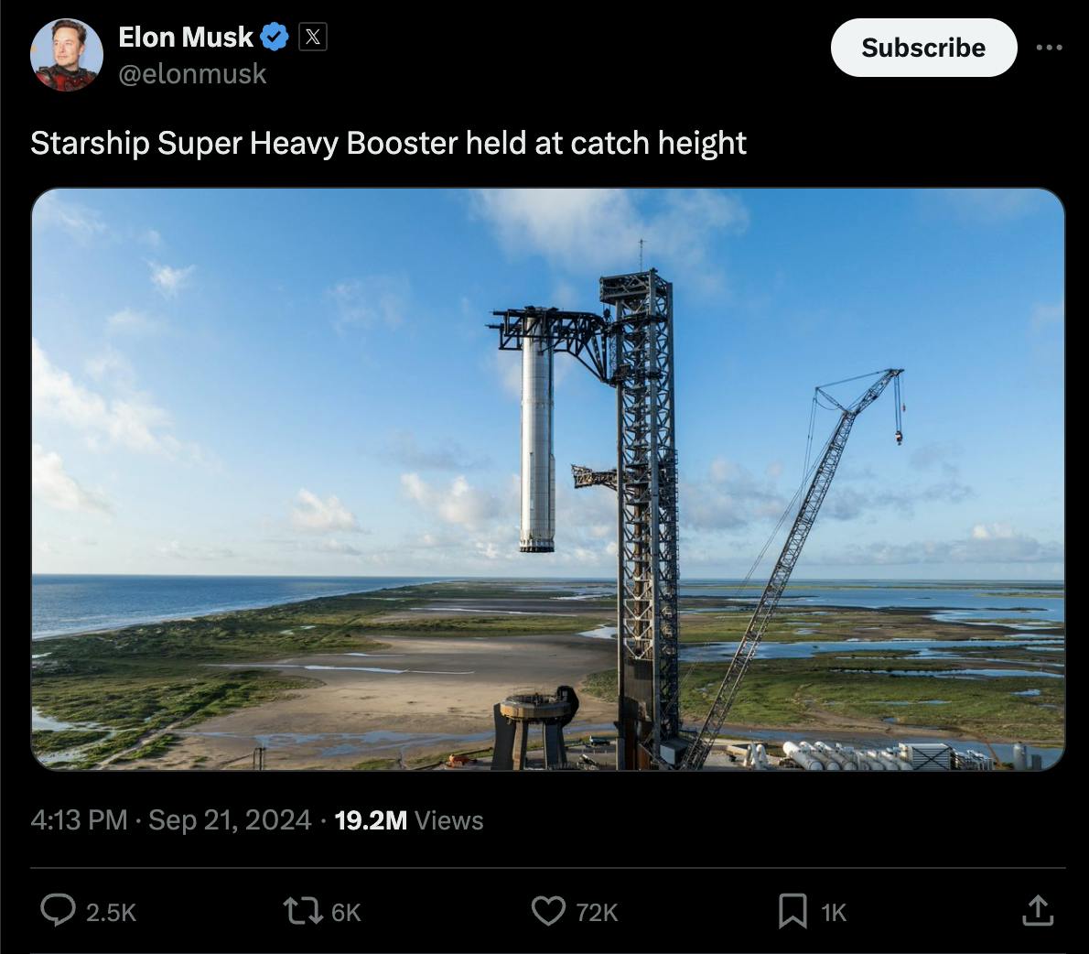Screen dimensions: 1089x954
Task: Click the tweet text about Super Heavy Booster
Action: pyautogui.click(x=388, y=143)
